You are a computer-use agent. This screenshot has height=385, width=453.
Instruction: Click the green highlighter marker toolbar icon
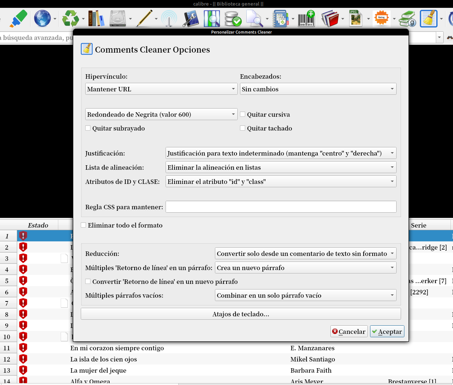click(18, 18)
